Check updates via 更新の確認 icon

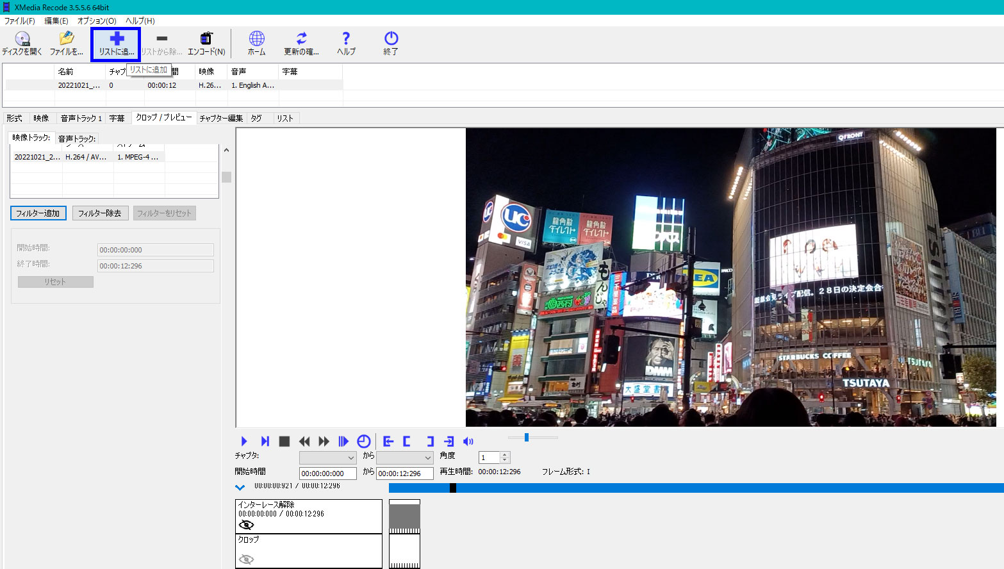(301, 44)
